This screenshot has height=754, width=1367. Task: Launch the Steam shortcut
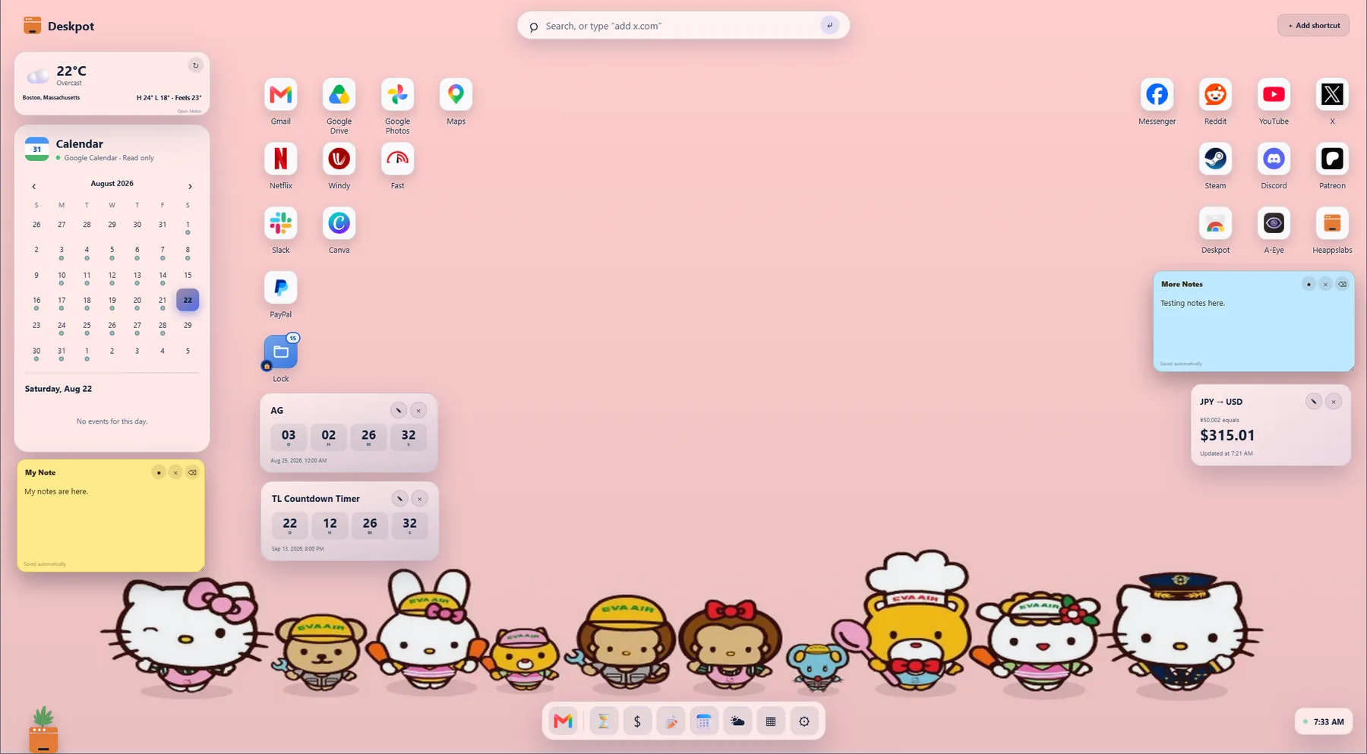[x=1215, y=159]
